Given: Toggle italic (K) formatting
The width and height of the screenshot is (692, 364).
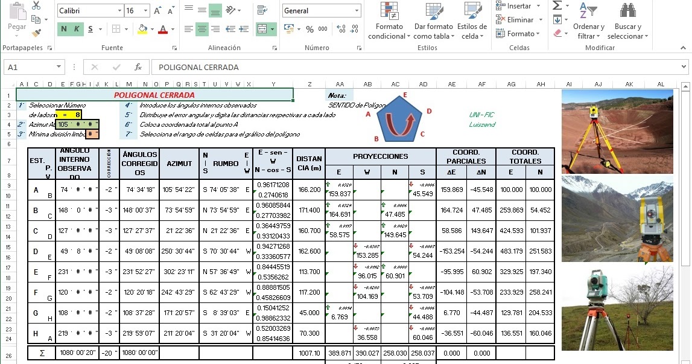Looking at the screenshot, I should tap(77, 29).
